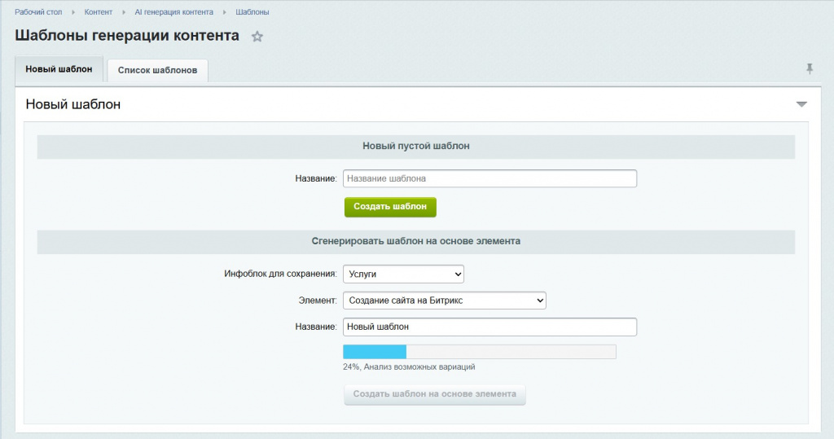The image size is (834, 439).
Task: Click Сгенерировать шаблон на основе элемента heading
Action: coord(416,241)
